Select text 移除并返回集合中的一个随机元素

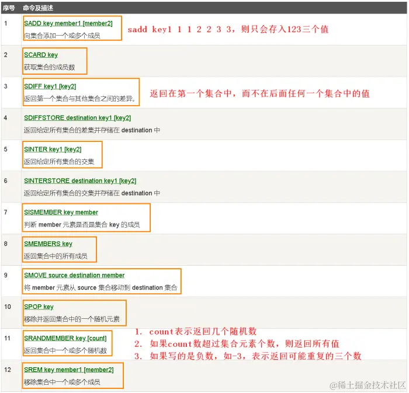click(72, 319)
